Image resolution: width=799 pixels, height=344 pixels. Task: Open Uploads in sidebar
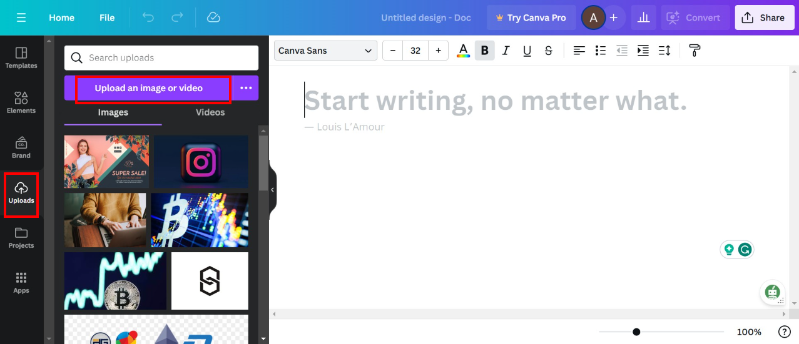[21, 193]
